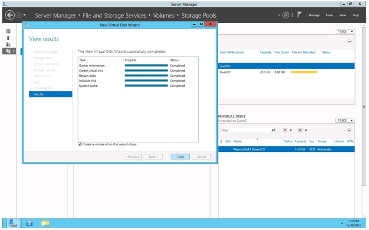The image size is (369, 230).
Task: Open Server Manager from the taskbar
Action: point(13,223)
